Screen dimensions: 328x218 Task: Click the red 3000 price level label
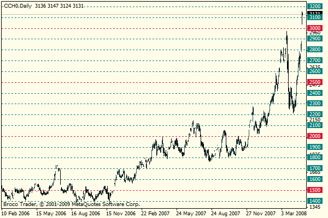click(x=315, y=28)
